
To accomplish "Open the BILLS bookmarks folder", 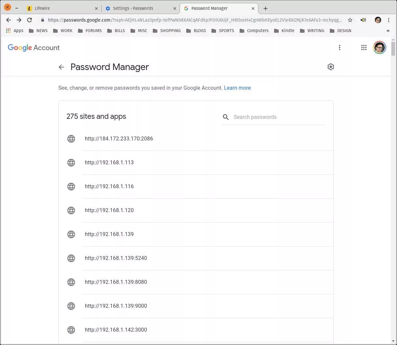I will pyautogui.click(x=116, y=30).
